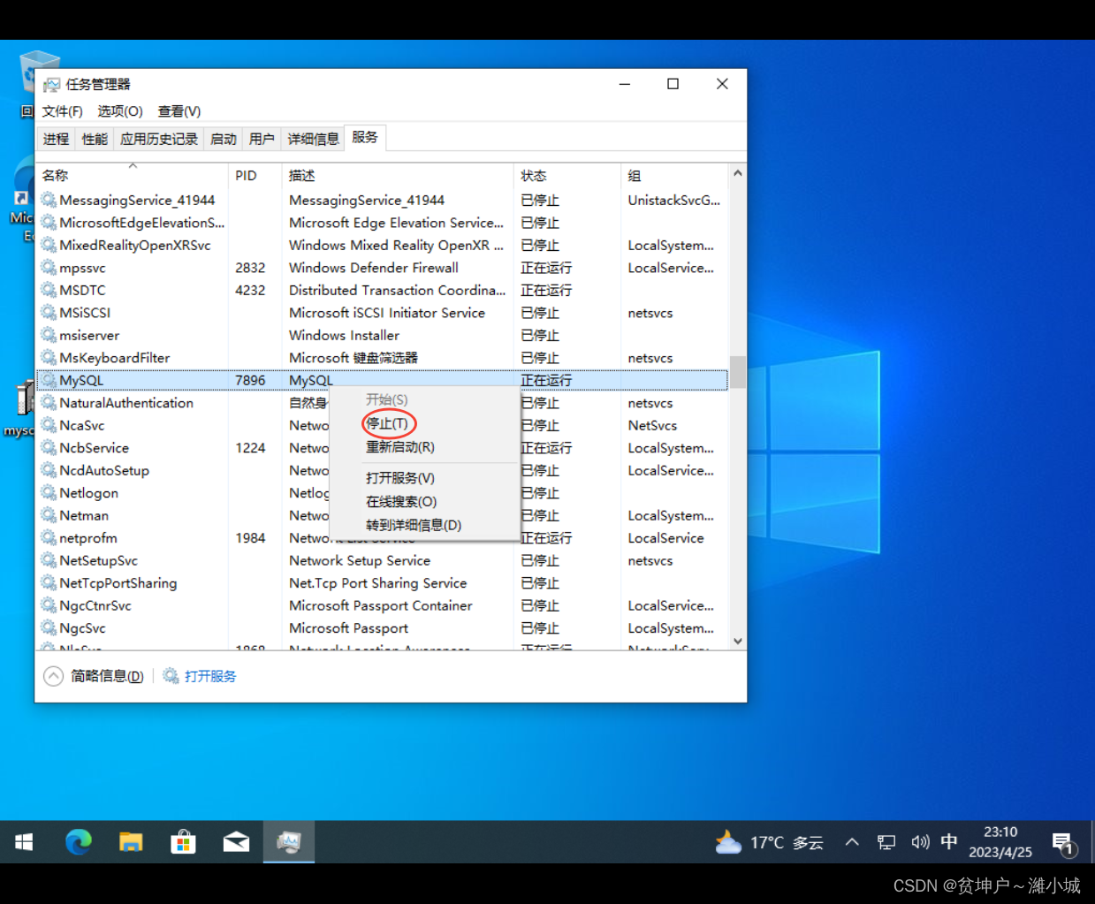Viewport: 1095px width, 904px height.
Task: Select the MicrosoftEdgeElevationS... service row
Action: point(383,223)
